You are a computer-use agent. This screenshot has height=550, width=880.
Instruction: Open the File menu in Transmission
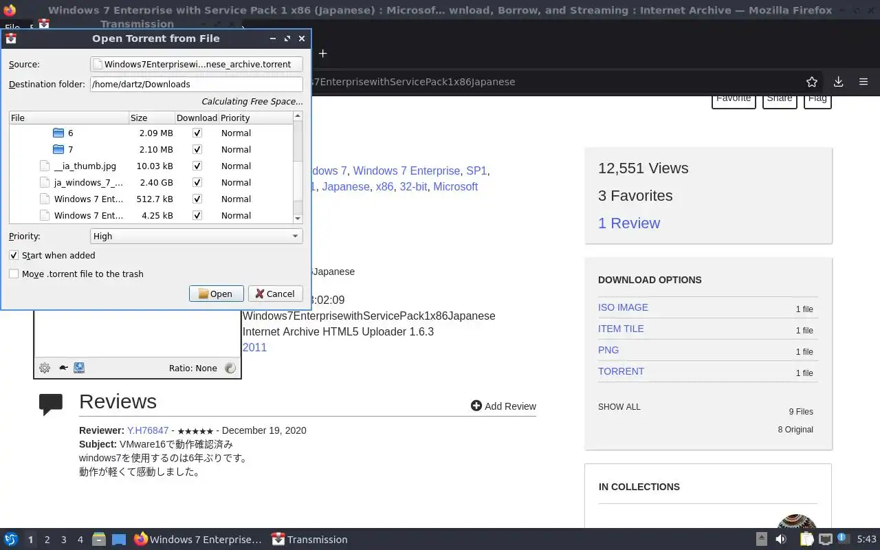tap(12, 28)
